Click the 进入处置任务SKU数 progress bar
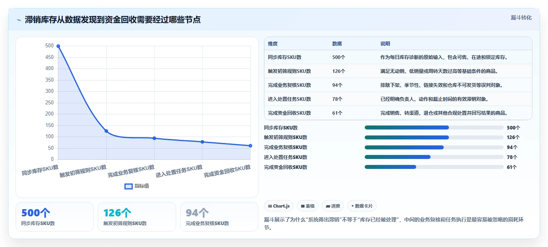Image resolution: width=548 pixels, height=247 pixels. click(434, 157)
